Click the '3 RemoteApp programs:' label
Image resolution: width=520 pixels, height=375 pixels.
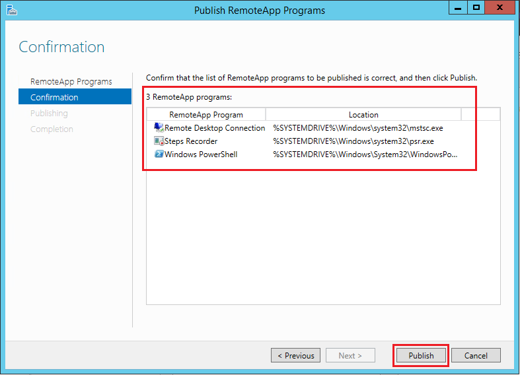[x=189, y=97]
